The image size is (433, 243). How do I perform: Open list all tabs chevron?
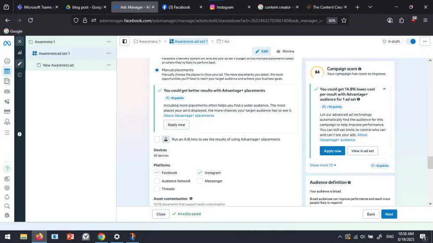tap(370, 7)
